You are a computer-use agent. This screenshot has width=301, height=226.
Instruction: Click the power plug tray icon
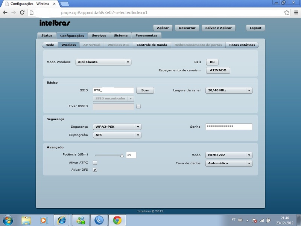269,220
